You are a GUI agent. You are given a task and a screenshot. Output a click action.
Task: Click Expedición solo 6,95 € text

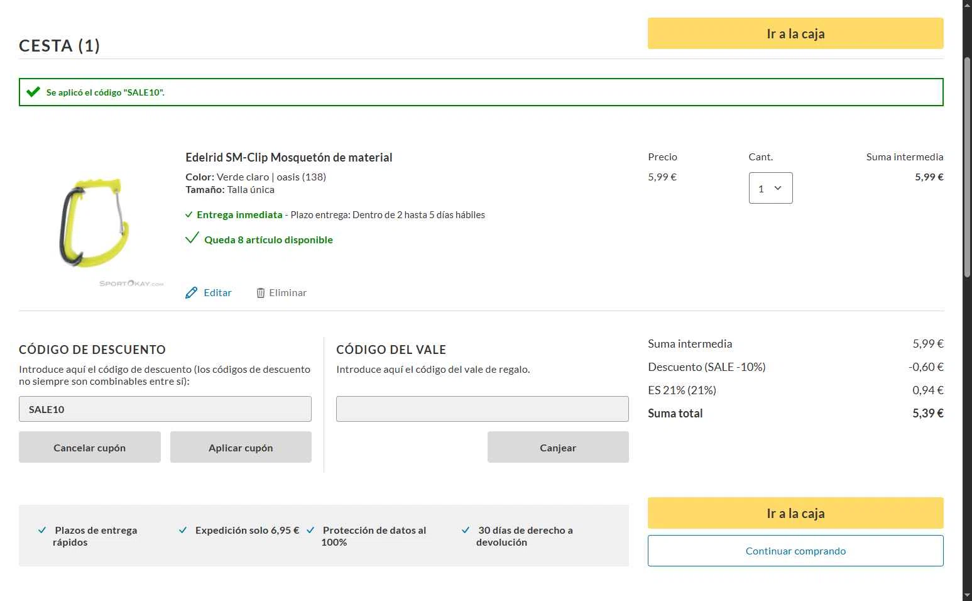(247, 530)
